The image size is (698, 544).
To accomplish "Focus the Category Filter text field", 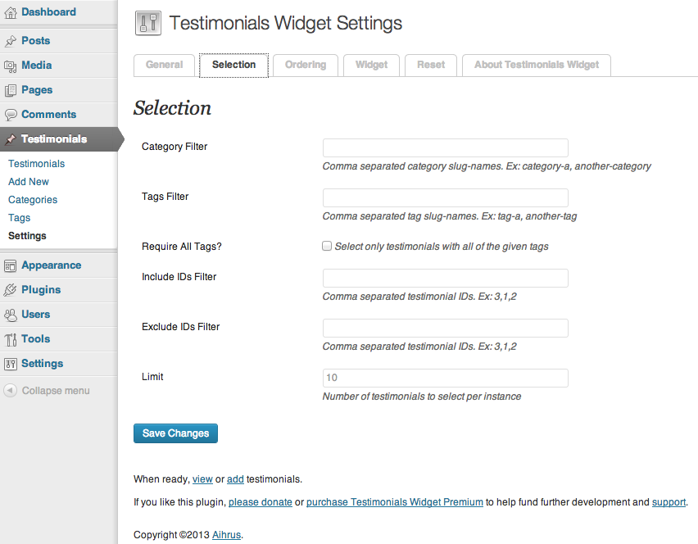I will coord(445,147).
